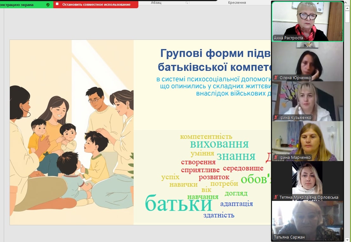This screenshot has height=242, width=351.
Task: Click word 'сприятливе' in word cloud
Action: 200,170
